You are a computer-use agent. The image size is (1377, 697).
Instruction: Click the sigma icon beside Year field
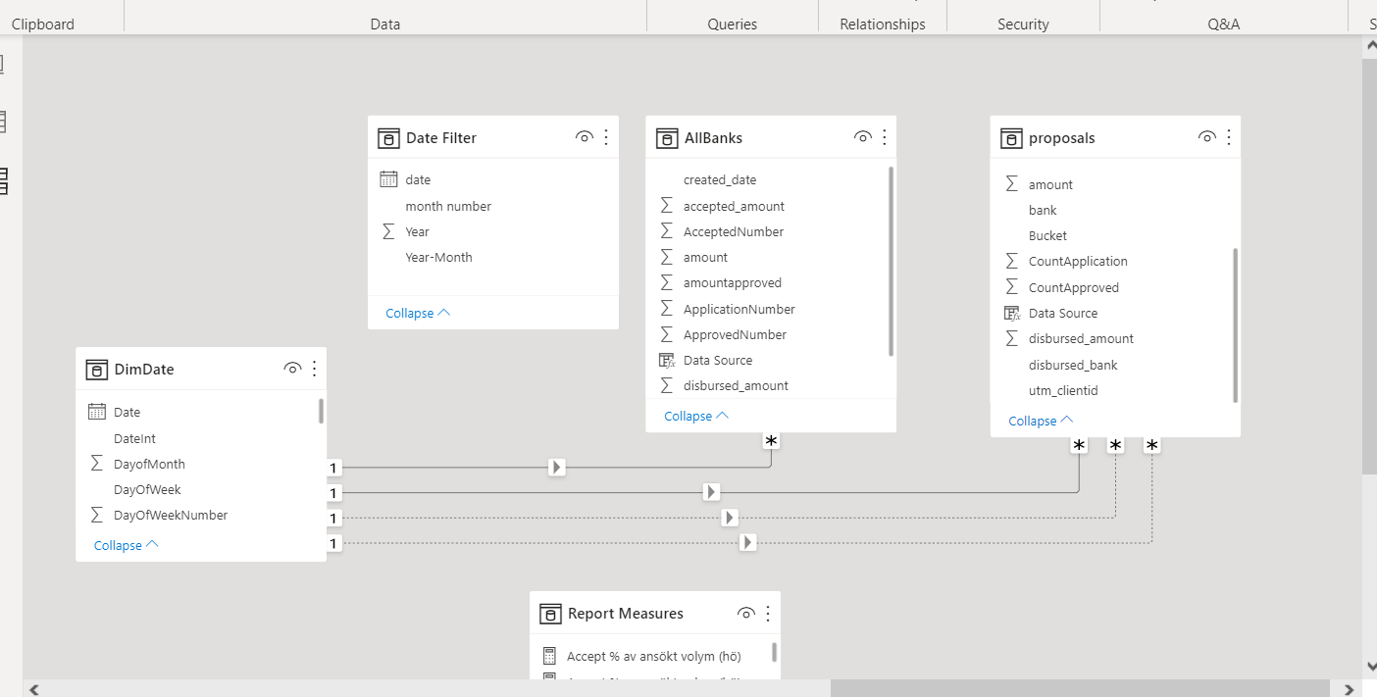388,231
